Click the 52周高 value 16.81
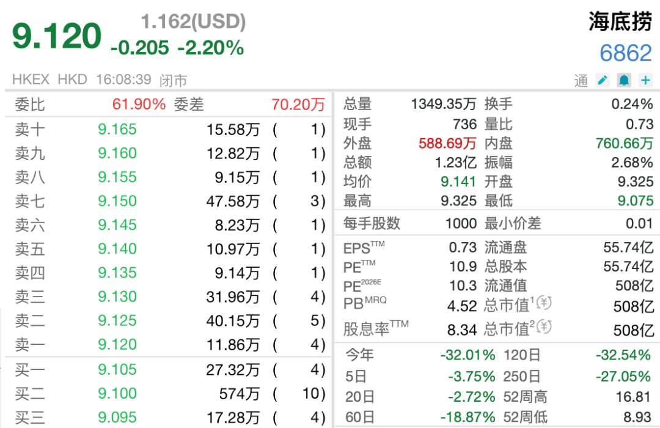This screenshot has width=660, height=428. tap(635, 396)
